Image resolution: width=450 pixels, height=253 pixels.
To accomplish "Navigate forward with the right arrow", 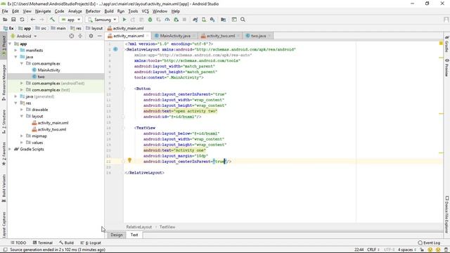I will (x=41, y=20).
